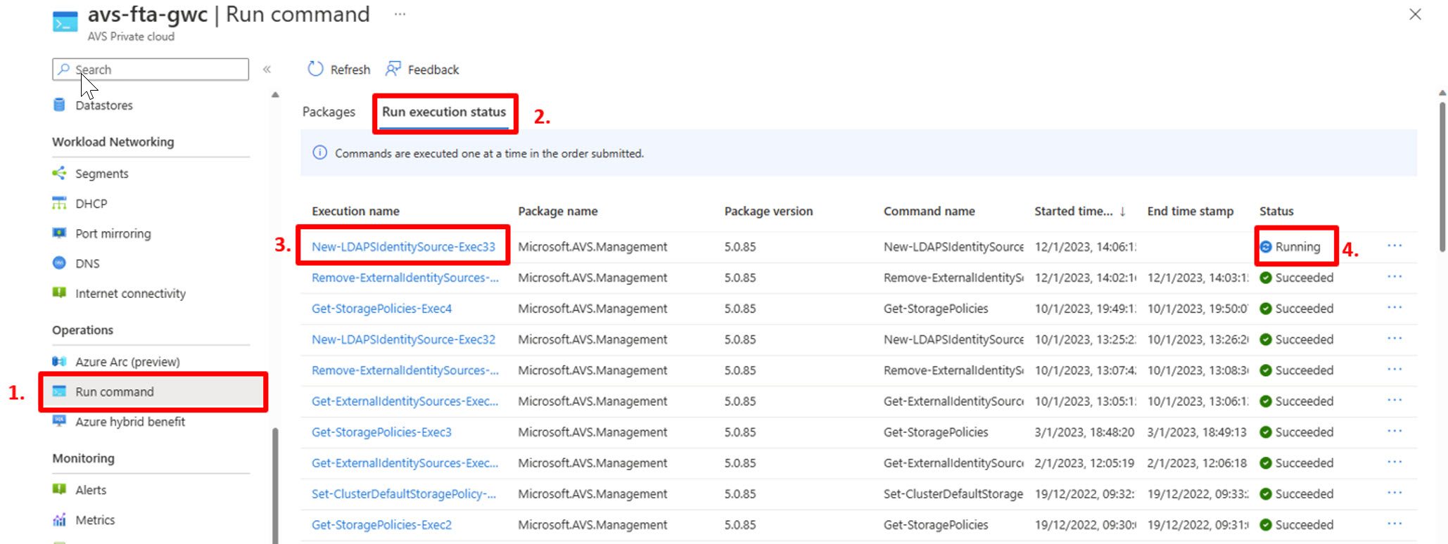Open the New-LDAPSIdentitySource-Exec33 execution link
The width and height of the screenshot is (1448, 544).
(x=404, y=247)
